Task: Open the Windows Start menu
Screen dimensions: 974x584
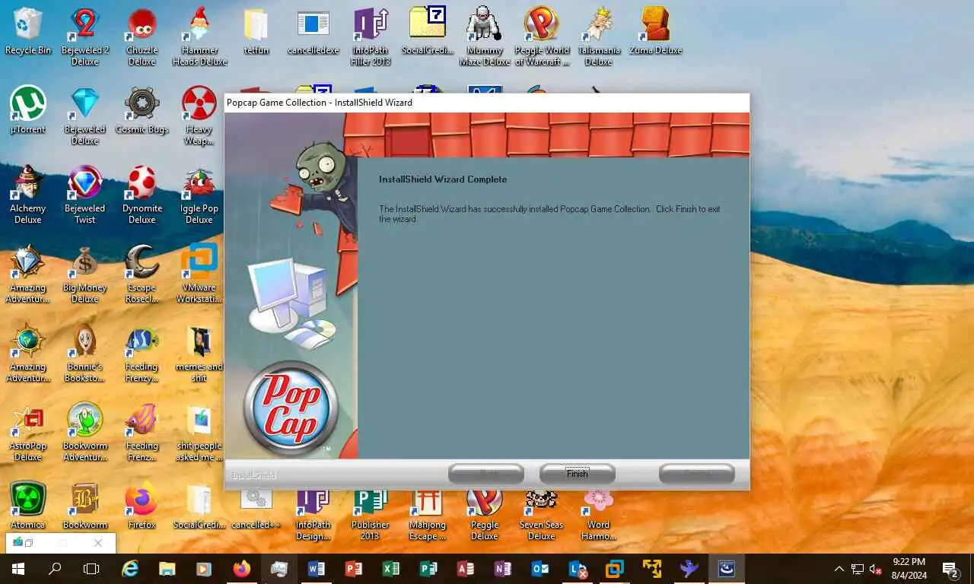Action: pos(18,569)
